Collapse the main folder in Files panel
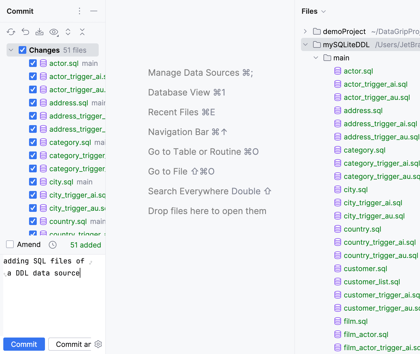This screenshot has height=354, width=420. click(x=316, y=58)
